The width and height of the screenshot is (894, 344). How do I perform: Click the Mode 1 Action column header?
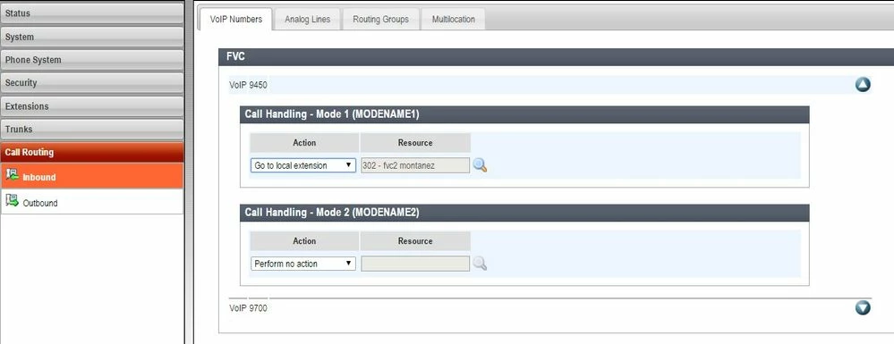[x=304, y=142]
